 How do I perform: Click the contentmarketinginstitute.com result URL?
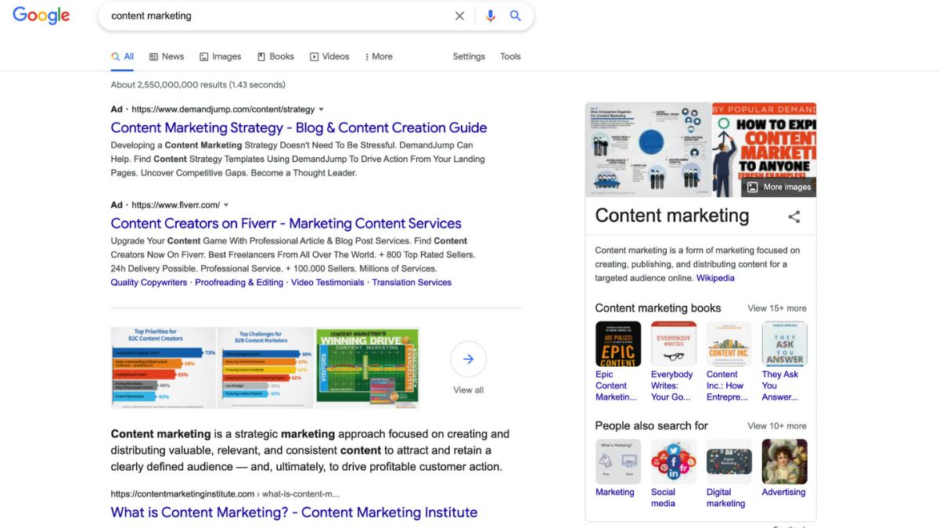pos(225,494)
